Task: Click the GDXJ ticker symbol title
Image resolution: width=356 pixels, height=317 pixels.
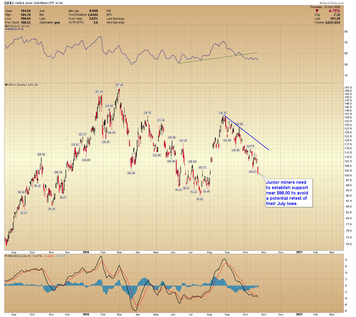Action: point(9,3)
